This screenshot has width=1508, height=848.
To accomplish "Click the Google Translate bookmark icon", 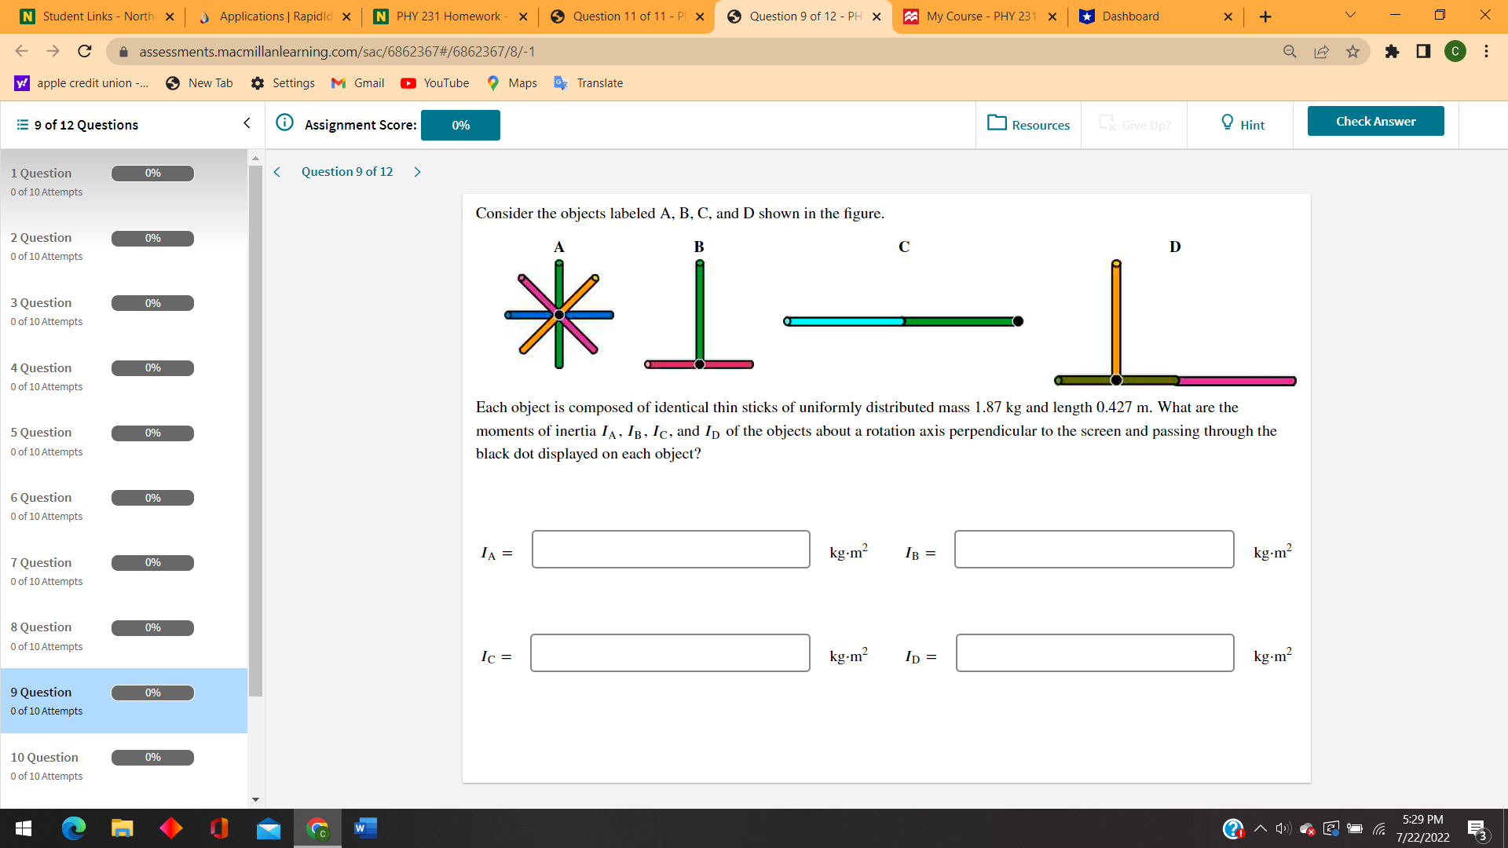I will (560, 82).
